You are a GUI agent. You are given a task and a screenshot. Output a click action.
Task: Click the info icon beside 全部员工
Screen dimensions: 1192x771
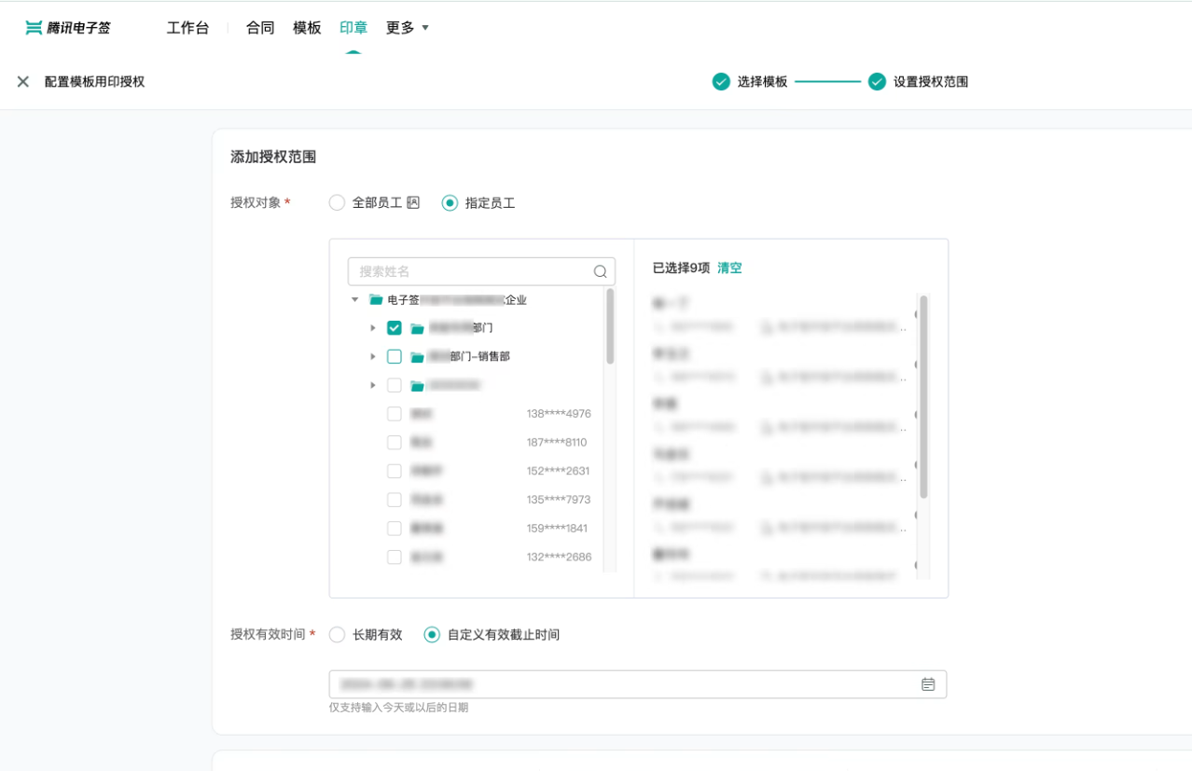coord(413,202)
